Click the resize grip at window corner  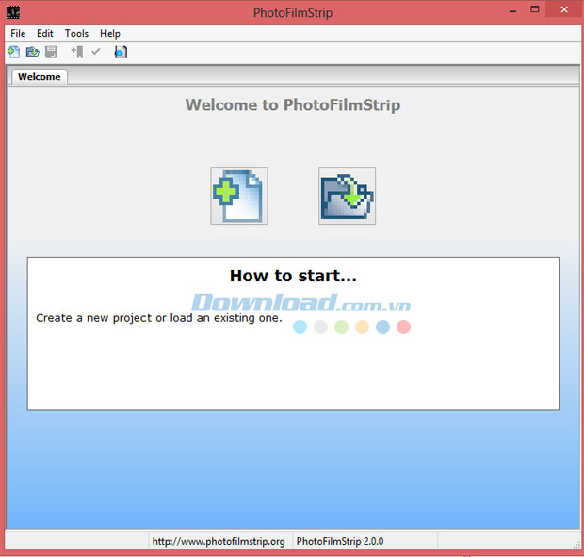[x=575, y=544]
